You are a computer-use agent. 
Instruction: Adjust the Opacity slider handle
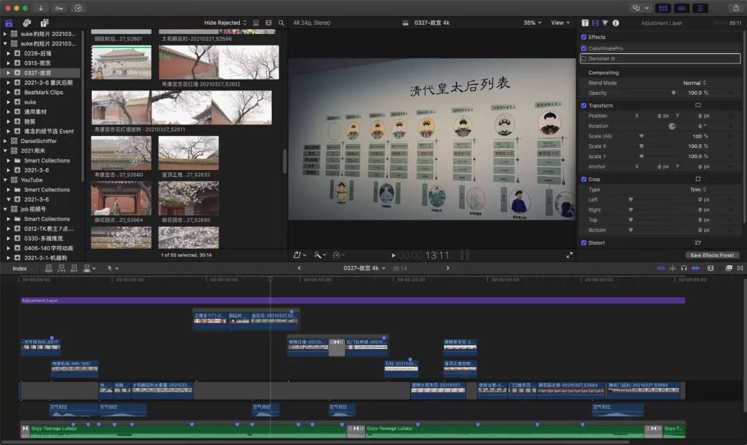tap(673, 93)
